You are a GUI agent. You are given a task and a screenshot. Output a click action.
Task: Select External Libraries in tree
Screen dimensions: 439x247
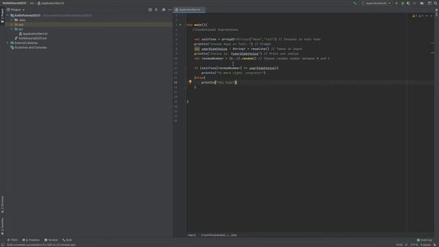[26, 43]
